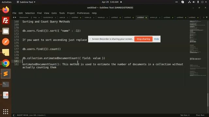
Task: Switch to the imp tab
Action: coord(35,17)
